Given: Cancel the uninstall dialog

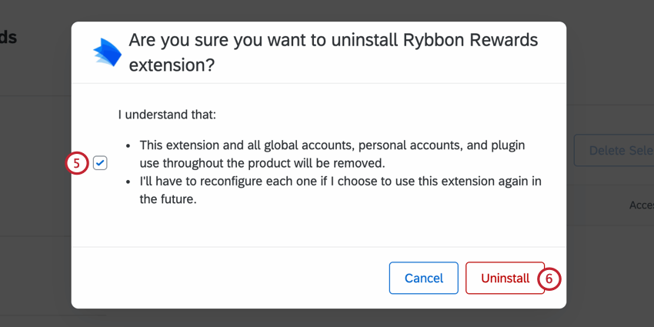Looking at the screenshot, I should click(x=424, y=278).
